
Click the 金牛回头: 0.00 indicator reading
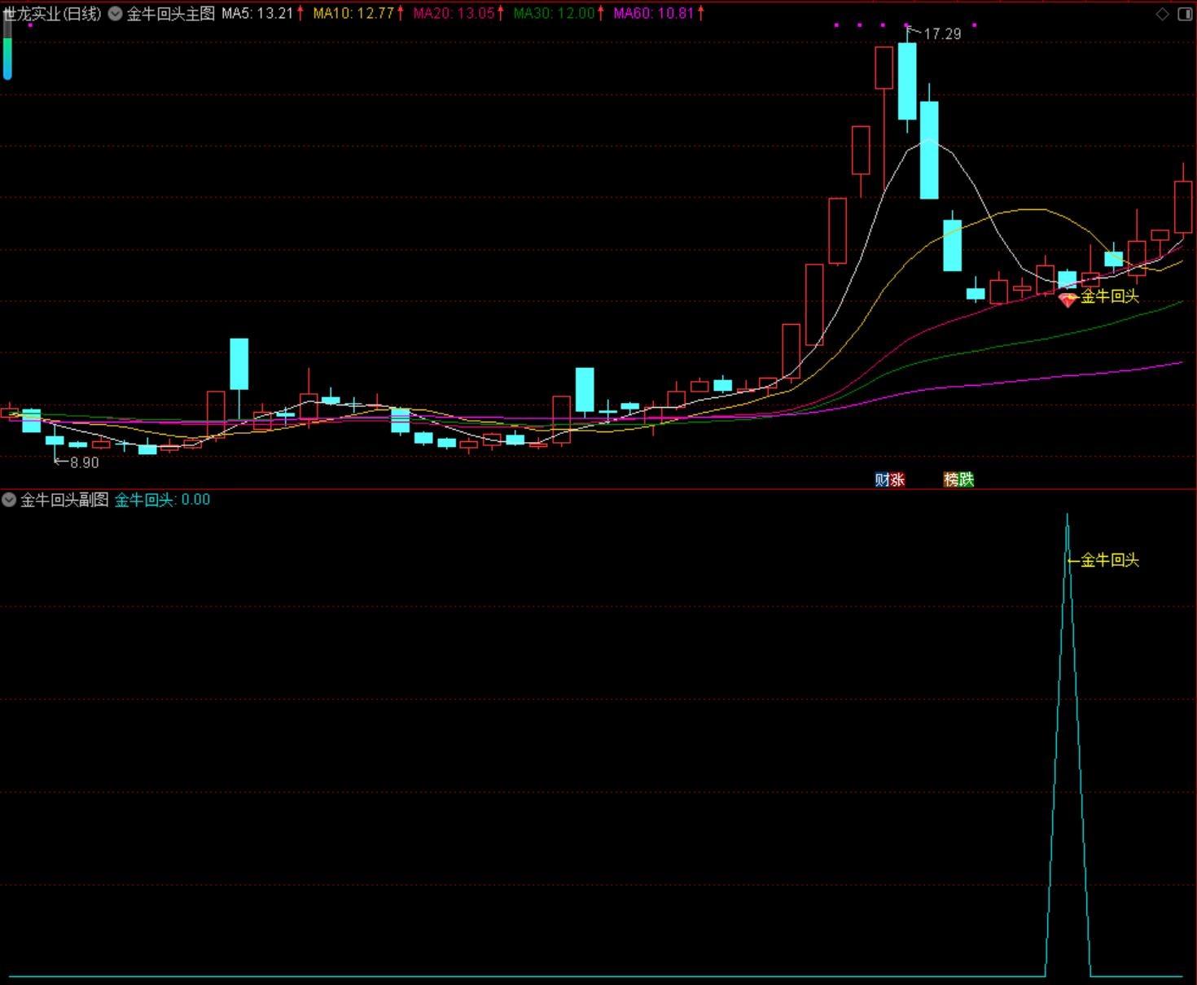click(162, 500)
